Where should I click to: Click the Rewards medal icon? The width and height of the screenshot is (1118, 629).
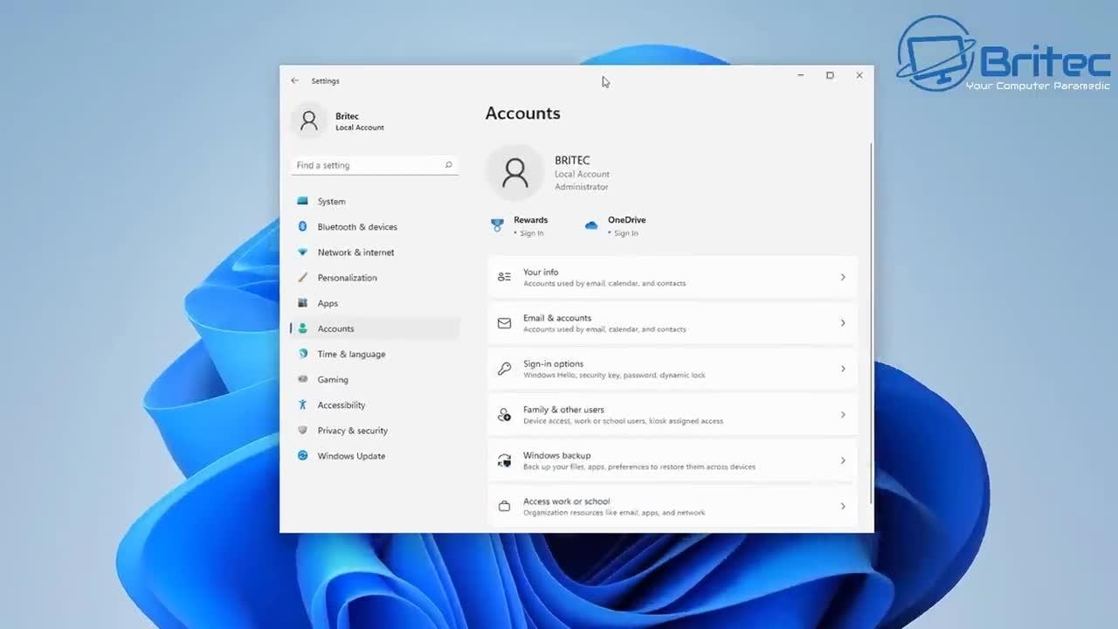coord(497,225)
